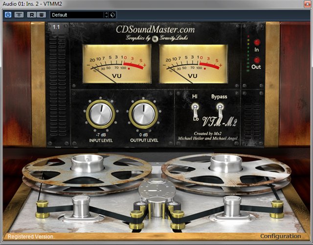The height and width of the screenshot is (245, 313).
Task: Click the version 1.1 label
Action: (x=56, y=27)
